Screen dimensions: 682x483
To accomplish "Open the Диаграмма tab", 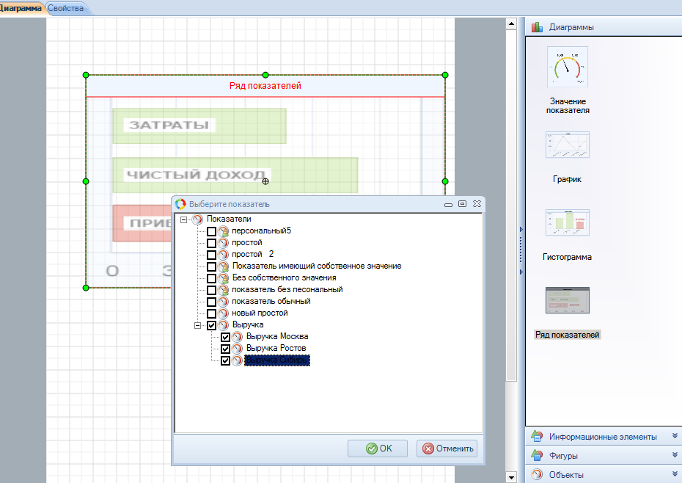I will [x=21, y=8].
